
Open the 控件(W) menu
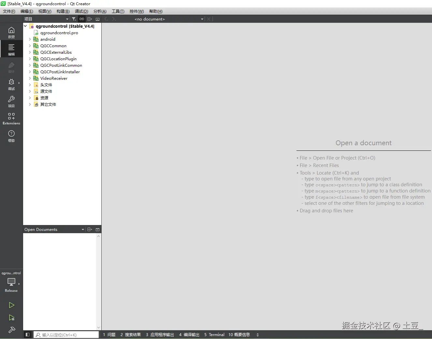tap(137, 11)
